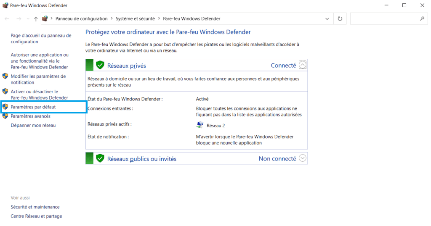This screenshot has height=226, width=431.
Task: Click the green shield next to Réseaux publics
Action: (100, 158)
